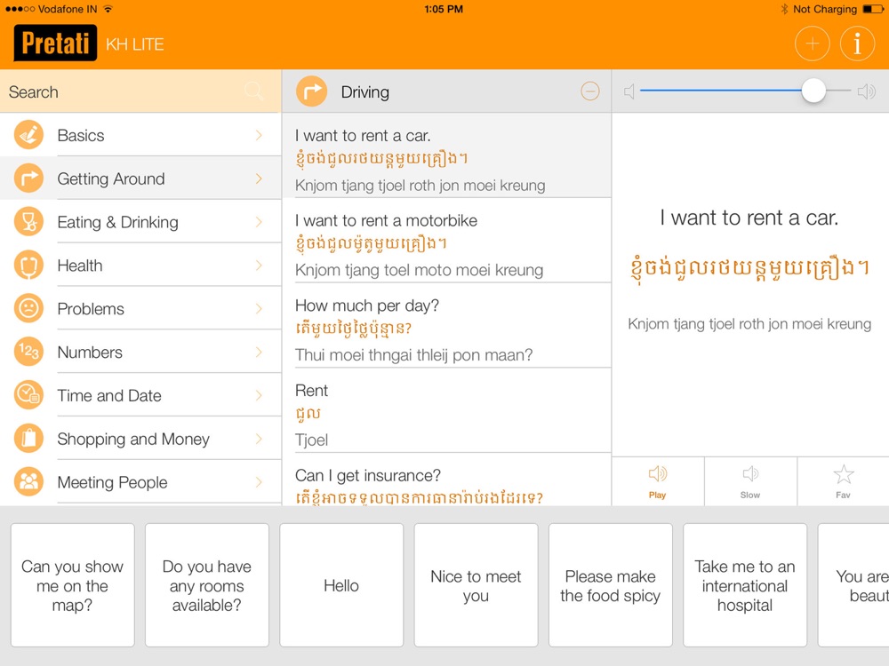This screenshot has width=889, height=666.
Task: Tap the 'Driving' section header title
Action: pyautogui.click(x=365, y=91)
